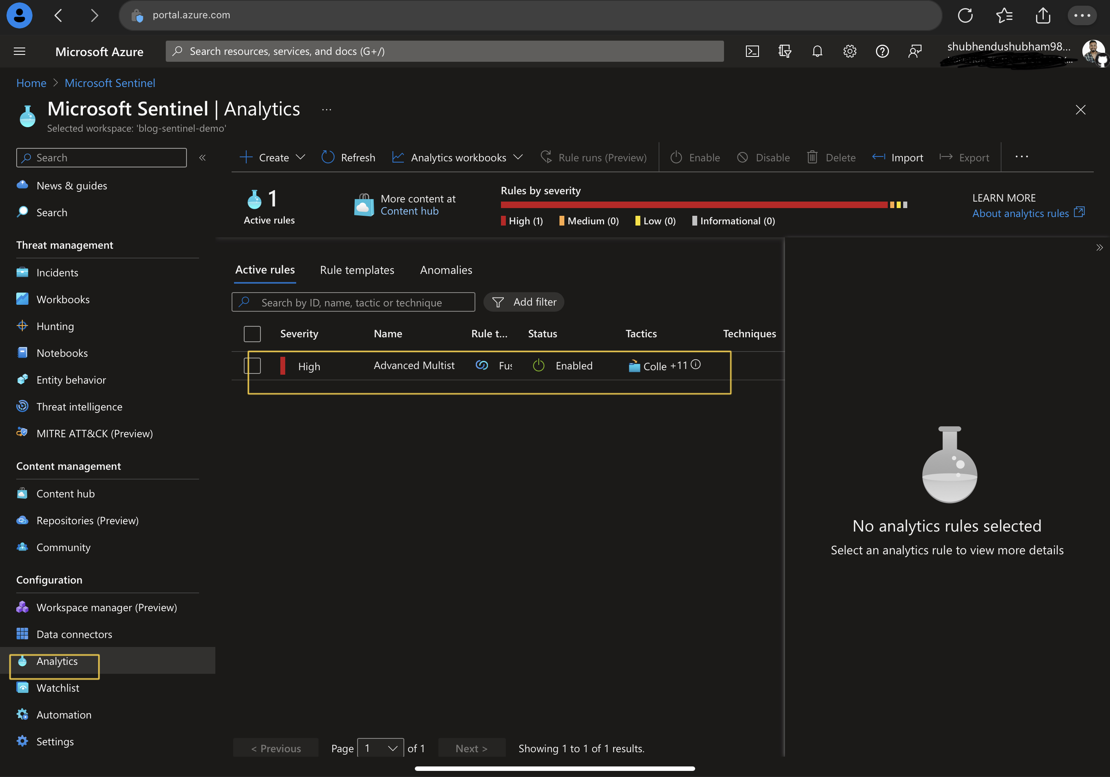1110x777 pixels.
Task: Close the Sentinel Analytics blade
Action: pyautogui.click(x=1080, y=110)
